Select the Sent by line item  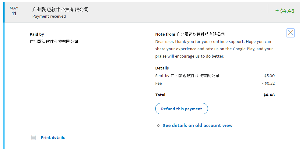(x=187, y=76)
